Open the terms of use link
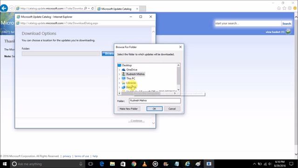 pyautogui.click(x=82, y=156)
